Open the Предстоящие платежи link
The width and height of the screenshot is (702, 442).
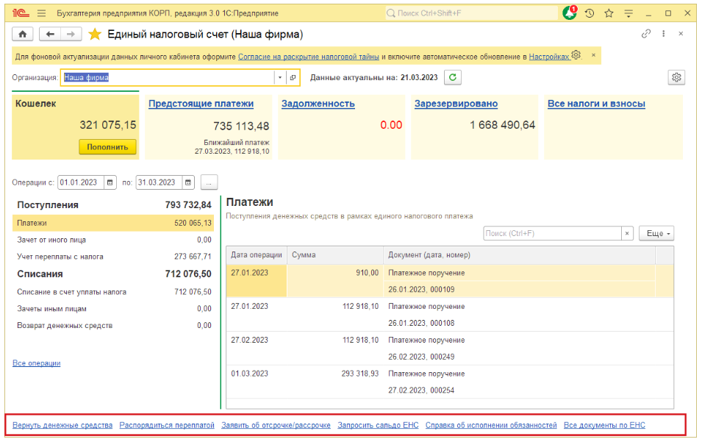[201, 104]
